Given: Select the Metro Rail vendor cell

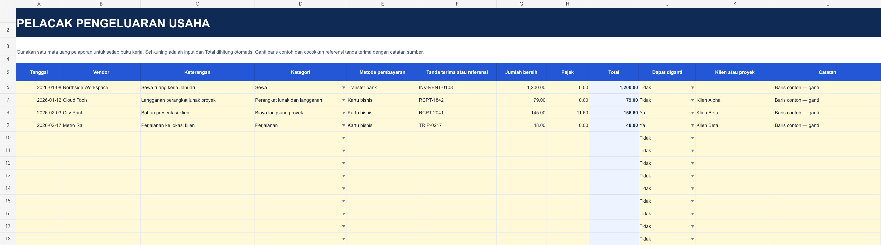Looking at the screenshot, I should pyautogui.click(x=101, y=125).
